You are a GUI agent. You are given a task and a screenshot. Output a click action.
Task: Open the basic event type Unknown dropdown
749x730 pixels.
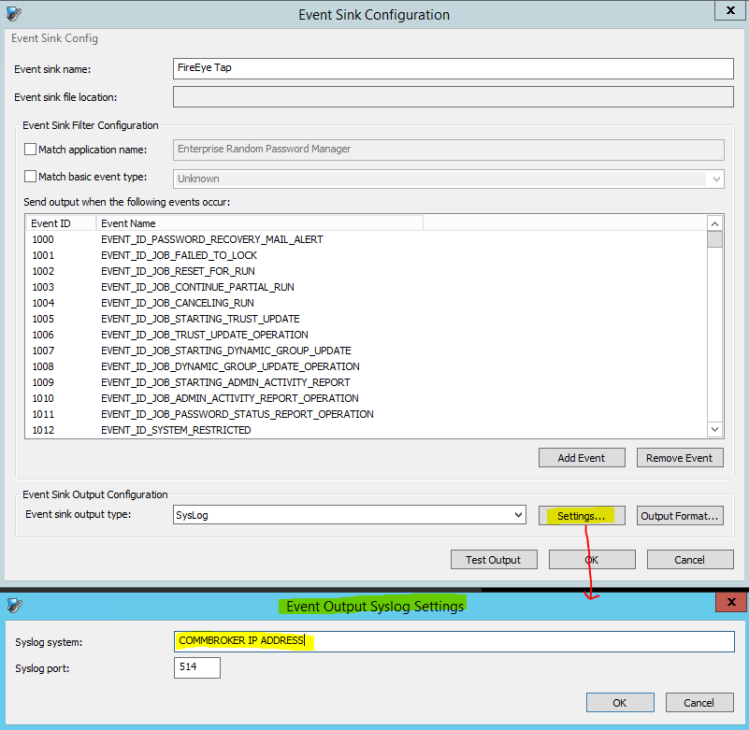click(x=449, y=179)
